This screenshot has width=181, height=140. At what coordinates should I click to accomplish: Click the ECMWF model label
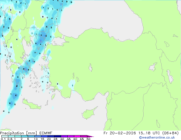46,133
